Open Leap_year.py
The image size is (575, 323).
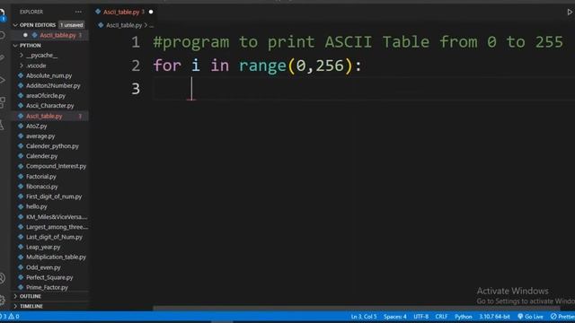[43, 248]
